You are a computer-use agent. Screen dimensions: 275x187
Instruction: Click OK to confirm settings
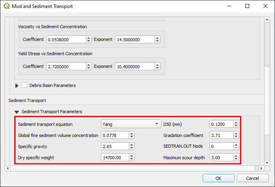point(218,178)
